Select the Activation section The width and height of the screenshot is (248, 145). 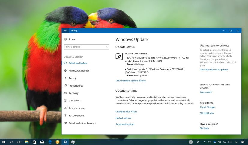pos(74,101)
